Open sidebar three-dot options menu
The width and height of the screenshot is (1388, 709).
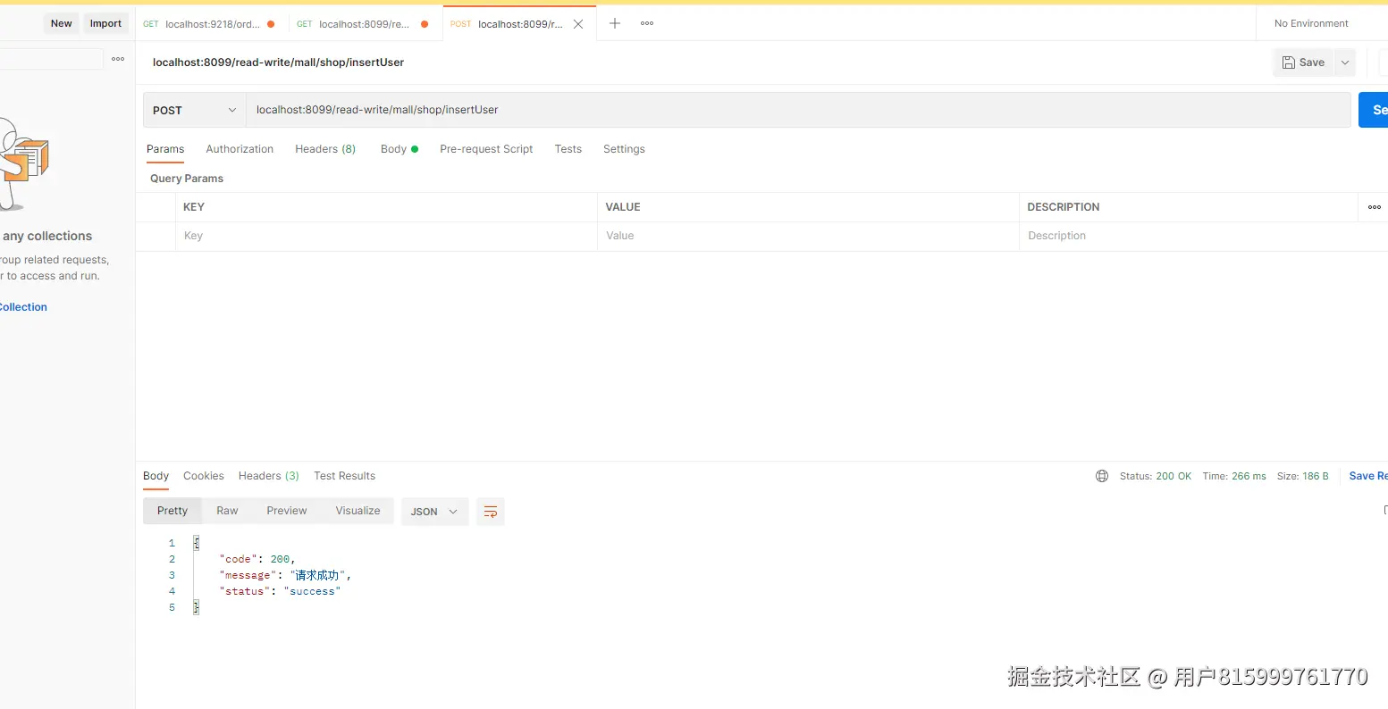(118, 59)
